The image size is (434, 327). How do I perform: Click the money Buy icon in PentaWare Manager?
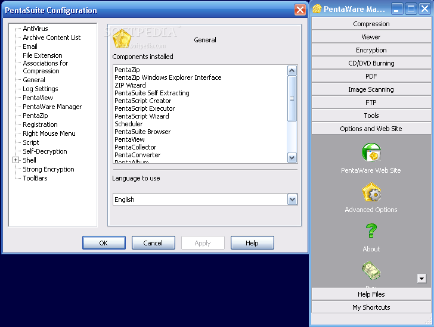(x=371, y=270)
